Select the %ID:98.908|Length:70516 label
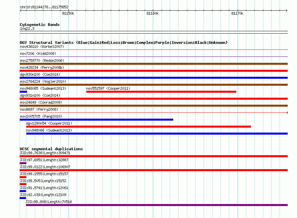The image size is (297, 218). pyautogui.click(x=49, y=202)
